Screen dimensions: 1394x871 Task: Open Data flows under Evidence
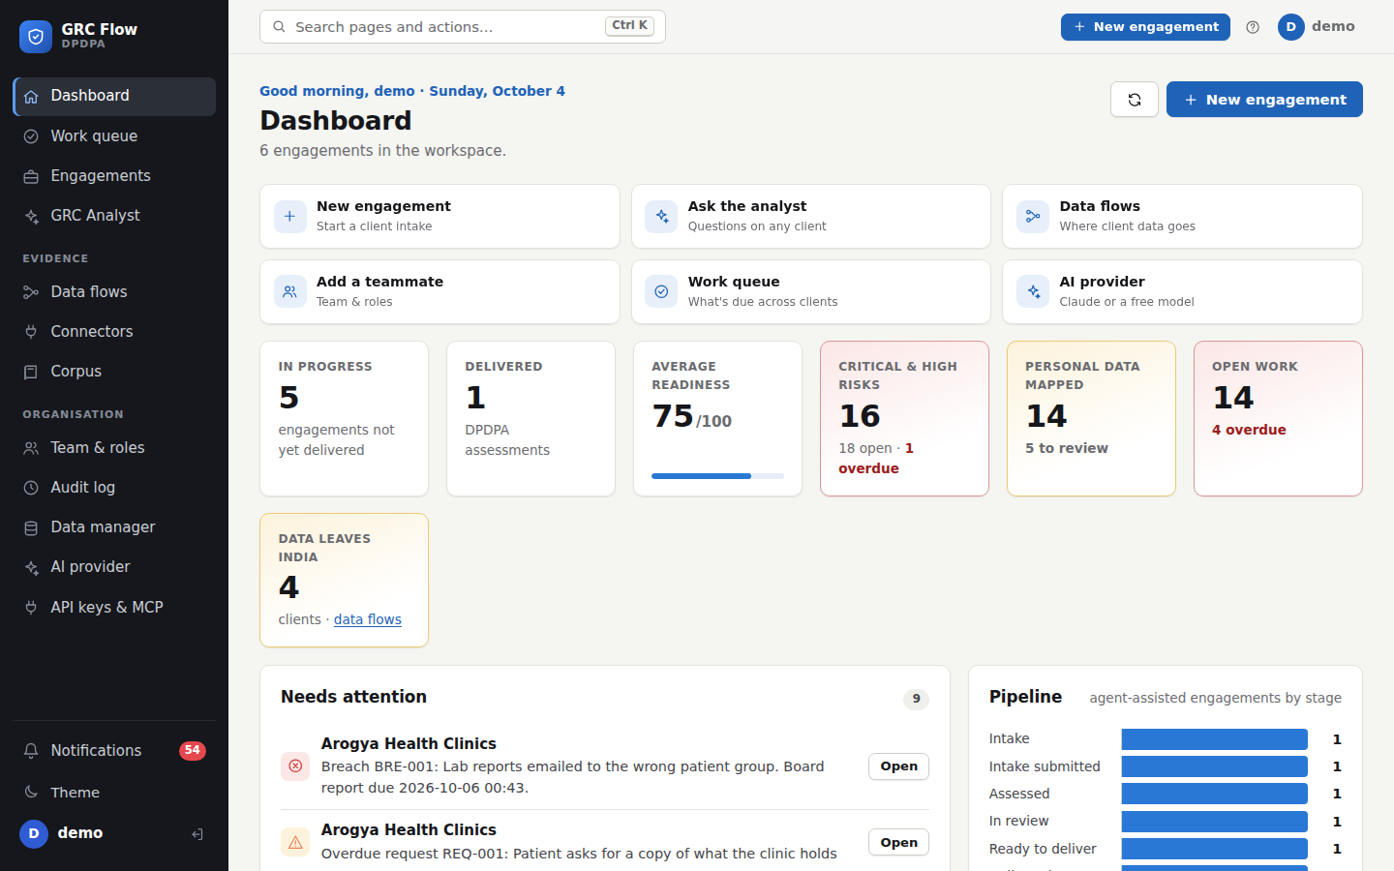[x=114, y=292]
